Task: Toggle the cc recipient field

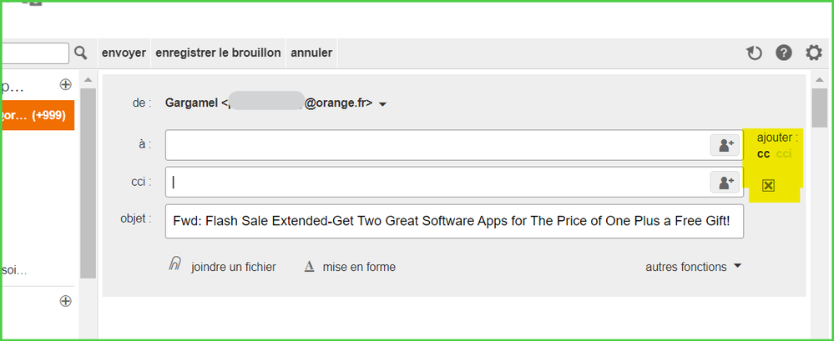Action: point(763,154)
